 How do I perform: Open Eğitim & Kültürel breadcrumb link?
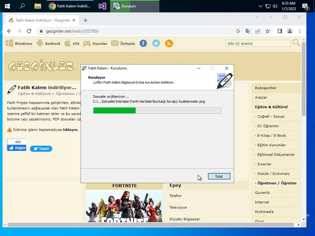coord(34,94)
